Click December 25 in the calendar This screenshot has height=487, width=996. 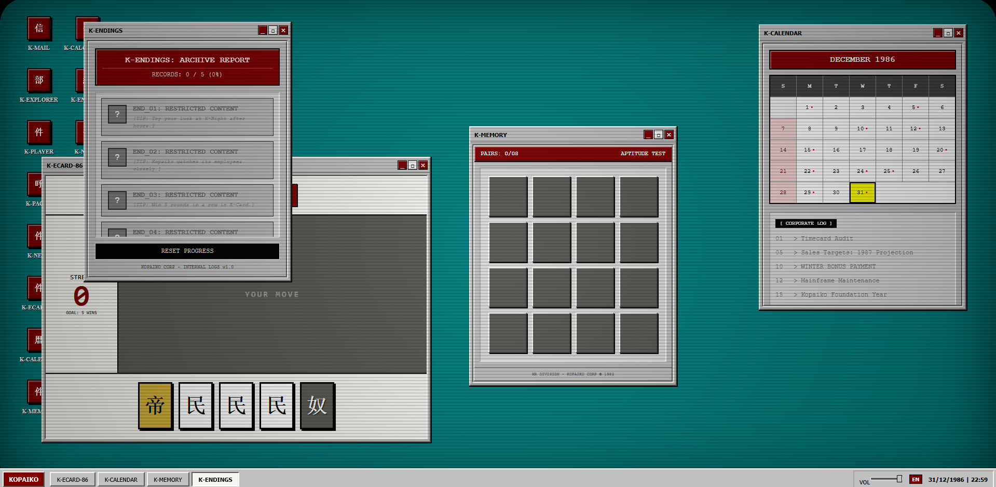click(889, 171)
